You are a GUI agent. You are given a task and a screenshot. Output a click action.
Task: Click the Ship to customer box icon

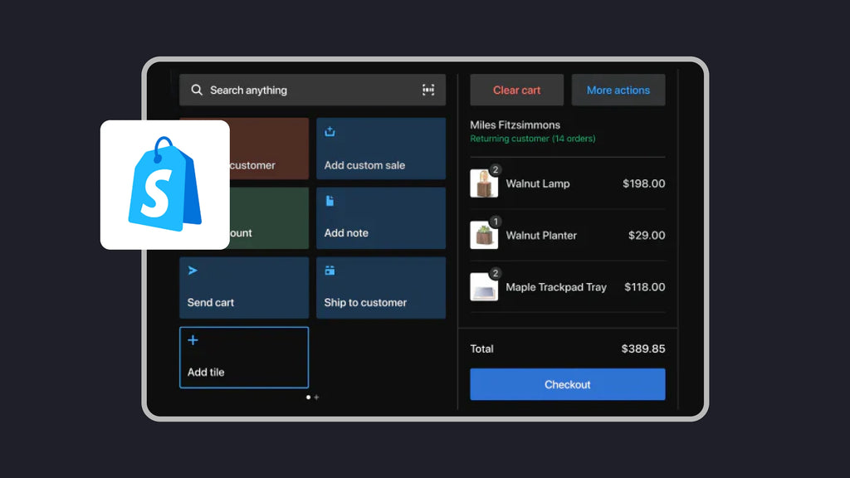click(x=330, y=271)
